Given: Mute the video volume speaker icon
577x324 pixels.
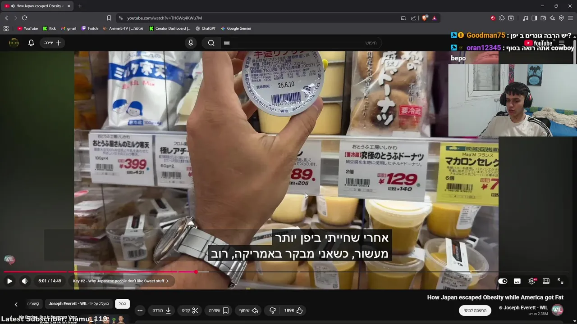Looking at the screenshot, I should pos(25,281).
